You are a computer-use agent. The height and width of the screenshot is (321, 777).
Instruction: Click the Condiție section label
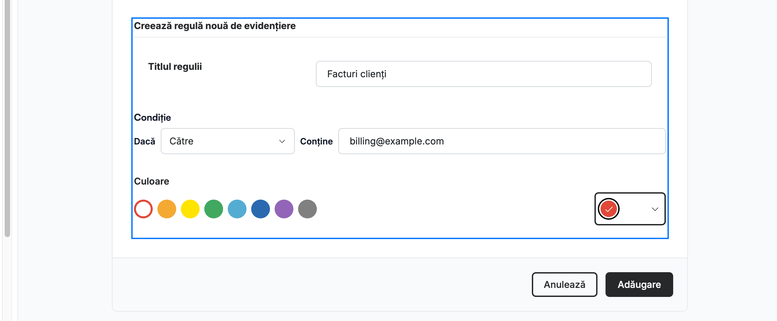point(152,118)
